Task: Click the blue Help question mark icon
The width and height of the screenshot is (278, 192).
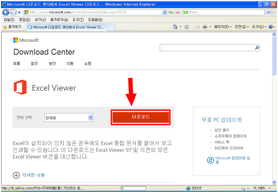Action: pyautogui.click(x=271, y=27)
